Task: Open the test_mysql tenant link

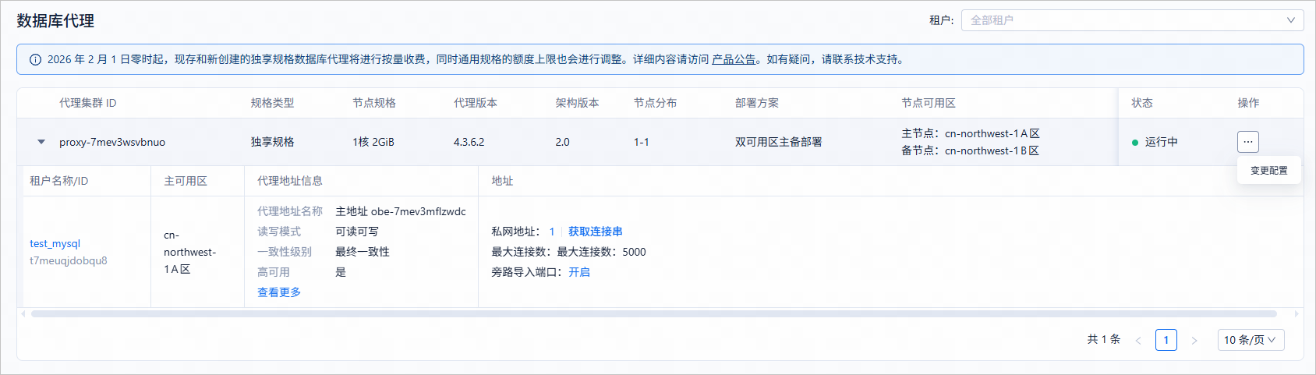Action: (55, 244)
